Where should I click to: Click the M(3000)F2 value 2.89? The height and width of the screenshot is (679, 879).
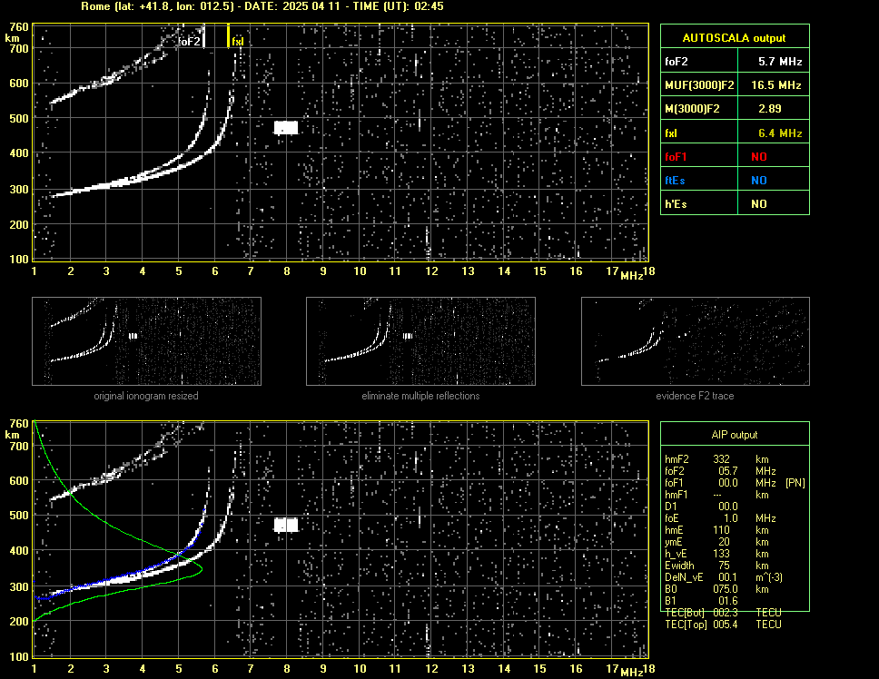(x=769, y=109)
